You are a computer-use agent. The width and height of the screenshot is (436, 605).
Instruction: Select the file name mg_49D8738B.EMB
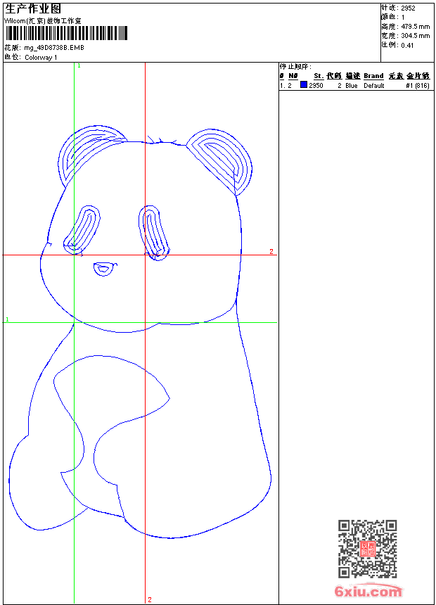54,48
